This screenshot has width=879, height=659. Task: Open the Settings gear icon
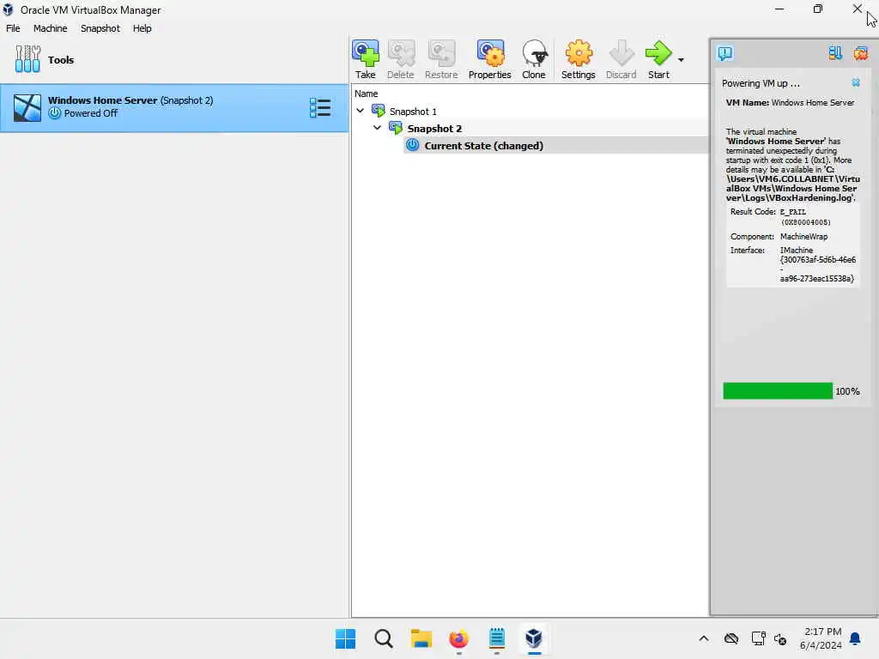click(579, 54)
